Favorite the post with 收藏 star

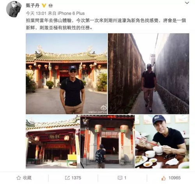click(19, 178)
